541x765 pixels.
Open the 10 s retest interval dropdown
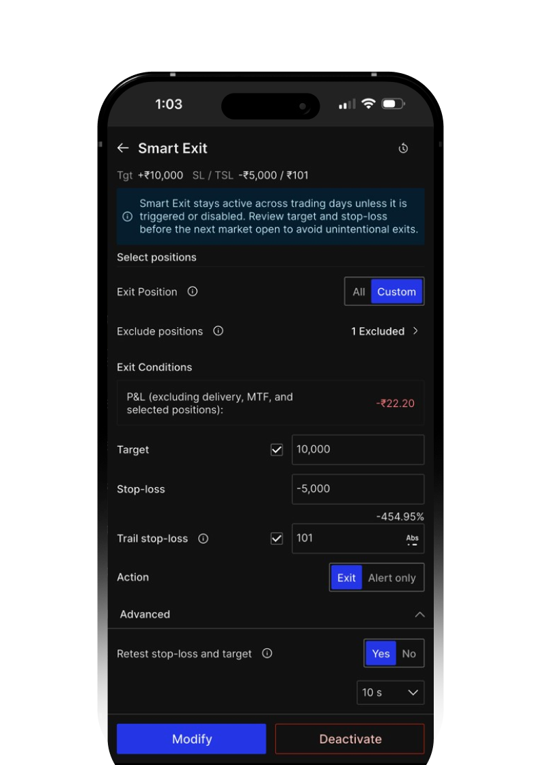tap(390, 693)
